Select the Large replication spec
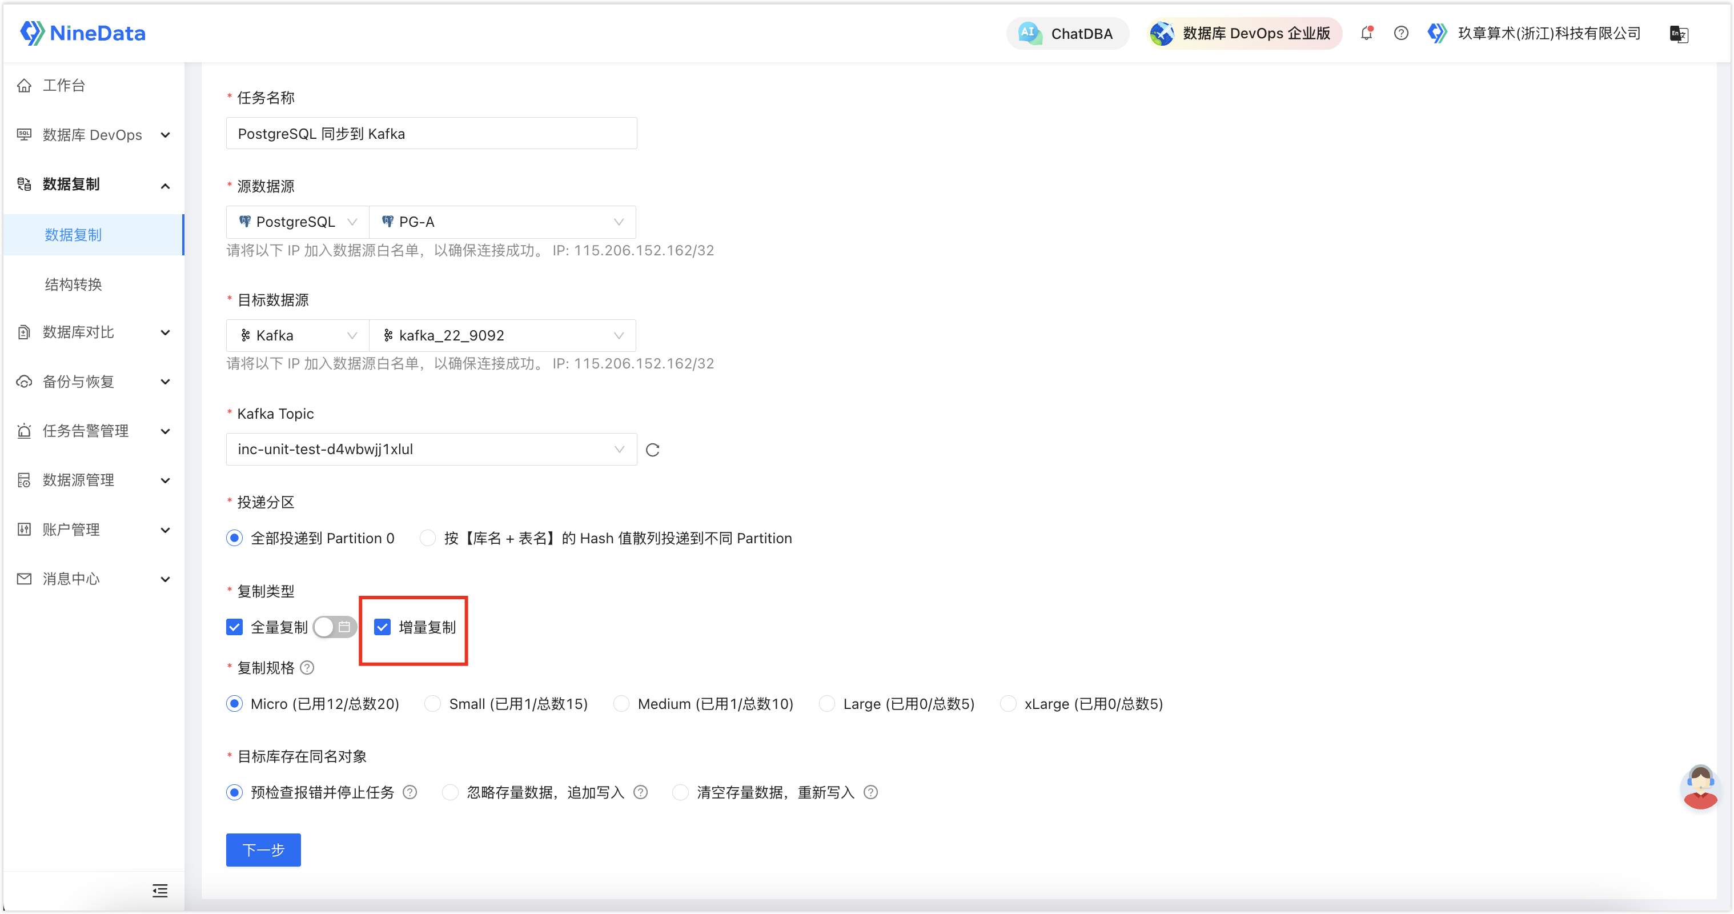1734x914 pixels. tap(826, 703)
